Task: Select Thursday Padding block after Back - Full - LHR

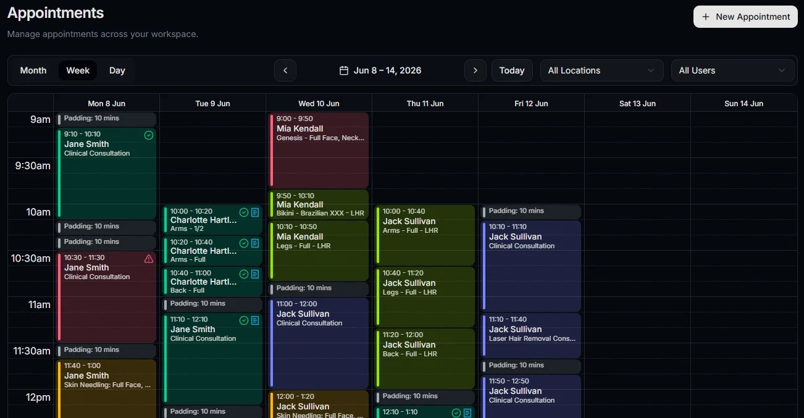Action: [425, 397]
